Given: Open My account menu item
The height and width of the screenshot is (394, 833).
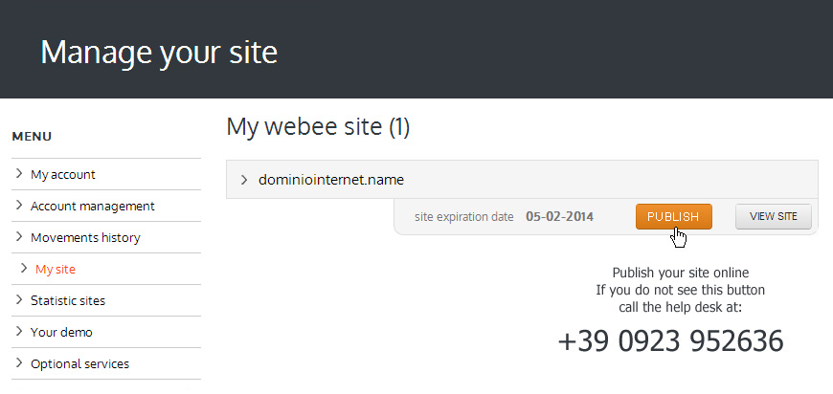Looking at the screenshot, I should point(62,174).
